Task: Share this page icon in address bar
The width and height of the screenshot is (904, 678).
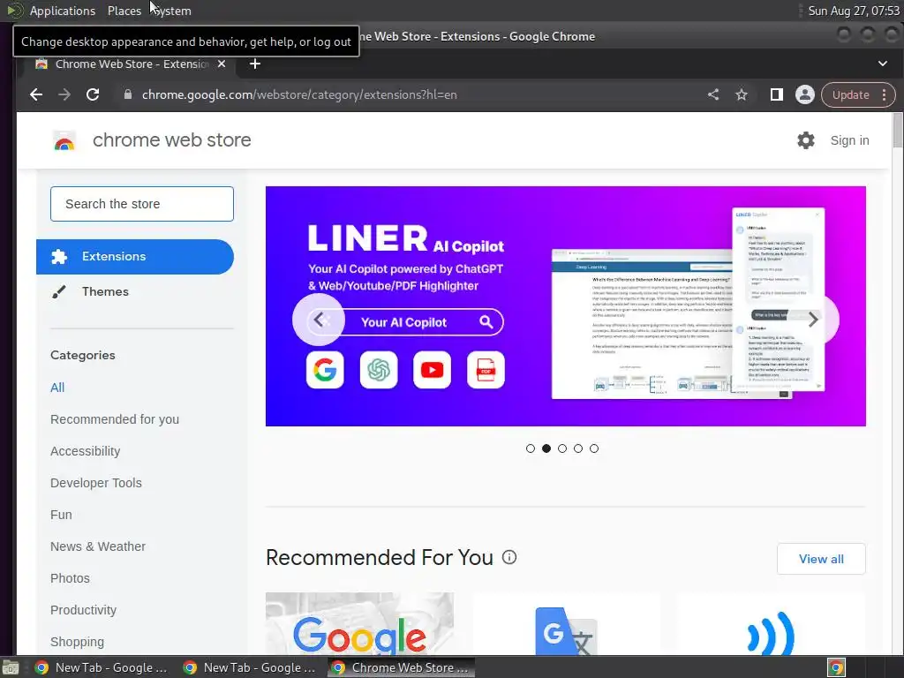Action: pos(713,94)
